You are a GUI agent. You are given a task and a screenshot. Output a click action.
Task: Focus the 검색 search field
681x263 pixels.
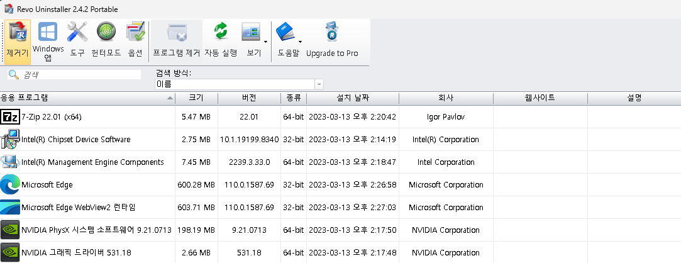click(74, 75)
